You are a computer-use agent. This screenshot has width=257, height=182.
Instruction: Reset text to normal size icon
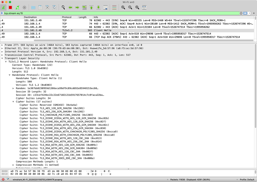click(137, 7)
